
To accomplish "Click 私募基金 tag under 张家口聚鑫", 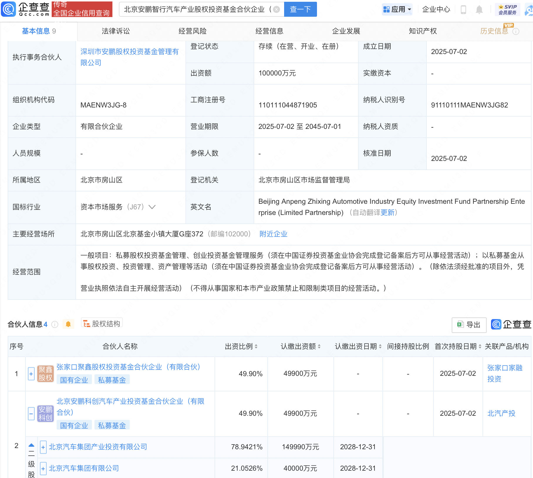I will 112,380.
